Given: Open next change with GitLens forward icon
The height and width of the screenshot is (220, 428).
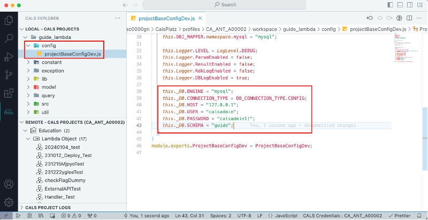Looking at the screenshot, I should [389, 18].
